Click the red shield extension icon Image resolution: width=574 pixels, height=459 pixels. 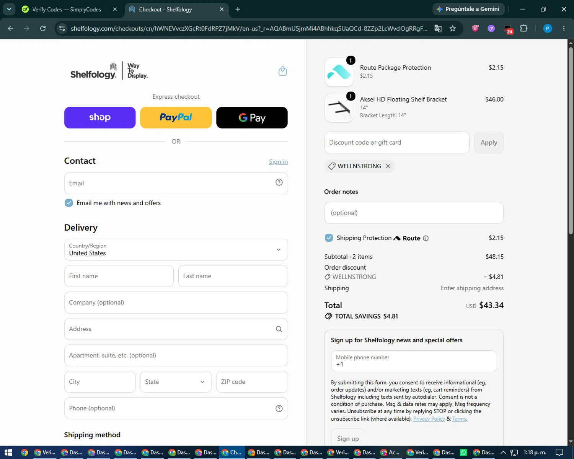click(x=475, y=28)
